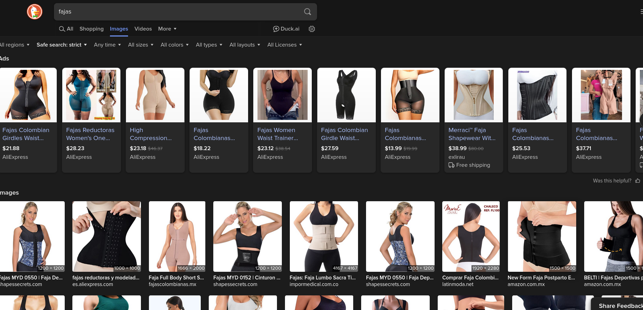The width and height of the screenshot is (643, 310).
Task: Expand the More menu
Action: (167, 29)
